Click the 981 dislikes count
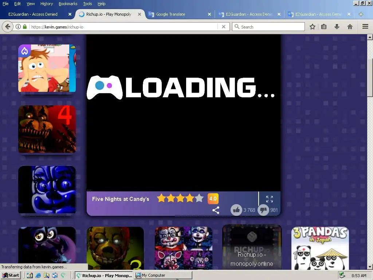Image resolution: width=373 pixels, height=280 pixels. point(274,210)
